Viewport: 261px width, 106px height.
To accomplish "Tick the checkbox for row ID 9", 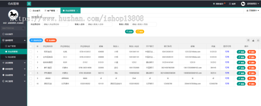I will [x=31, y=78].
